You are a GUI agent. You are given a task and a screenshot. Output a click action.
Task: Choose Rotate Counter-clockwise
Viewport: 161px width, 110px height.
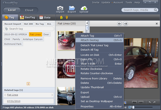[x=99, y=73]
